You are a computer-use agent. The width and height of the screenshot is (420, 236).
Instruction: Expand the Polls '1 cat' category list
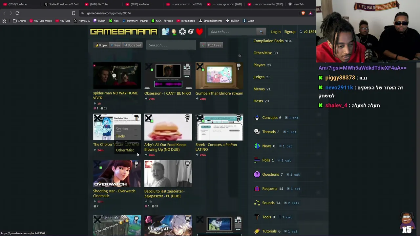284,161
